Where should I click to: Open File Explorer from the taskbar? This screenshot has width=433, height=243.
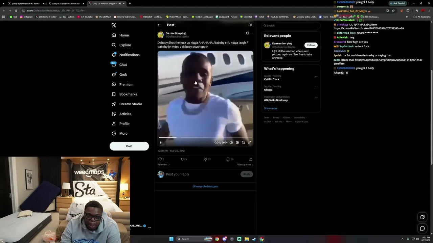pyautogui.click(x=247, y=239)
